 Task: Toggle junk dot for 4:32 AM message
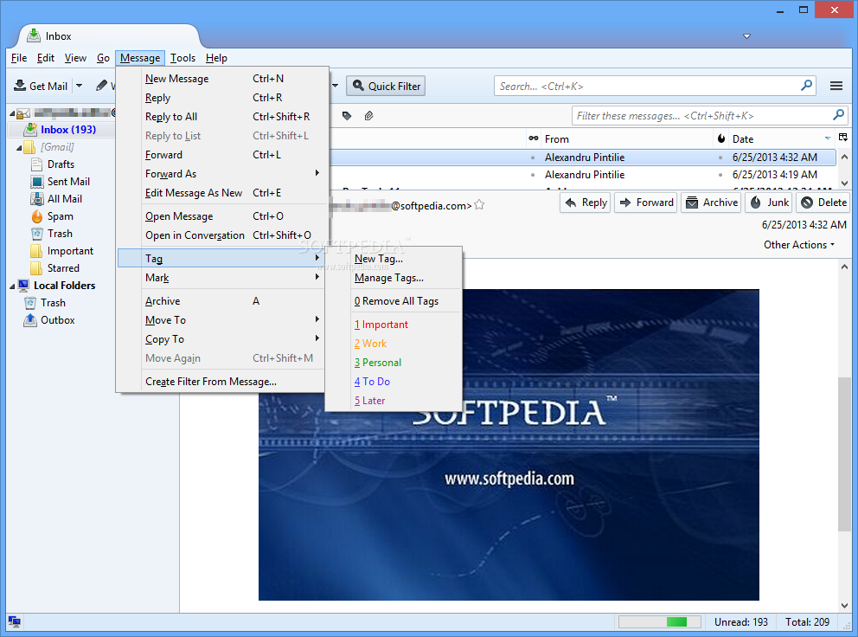coord(720,158)
